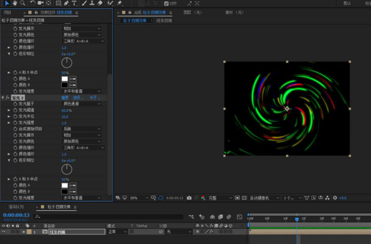Open the 合成原始项目 后面 dropdown
The width and height of the screenshot is (371, 244).
(x=82, y=129)
